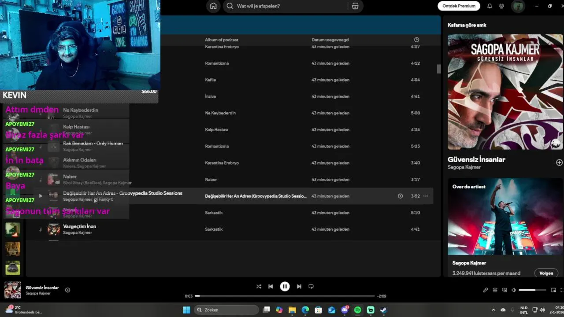Toggle repeat mode
564x317 pixels.
pyautogui.click(x=311, y=286)
